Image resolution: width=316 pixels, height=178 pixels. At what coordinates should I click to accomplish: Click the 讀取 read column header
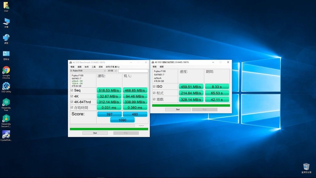102,76
